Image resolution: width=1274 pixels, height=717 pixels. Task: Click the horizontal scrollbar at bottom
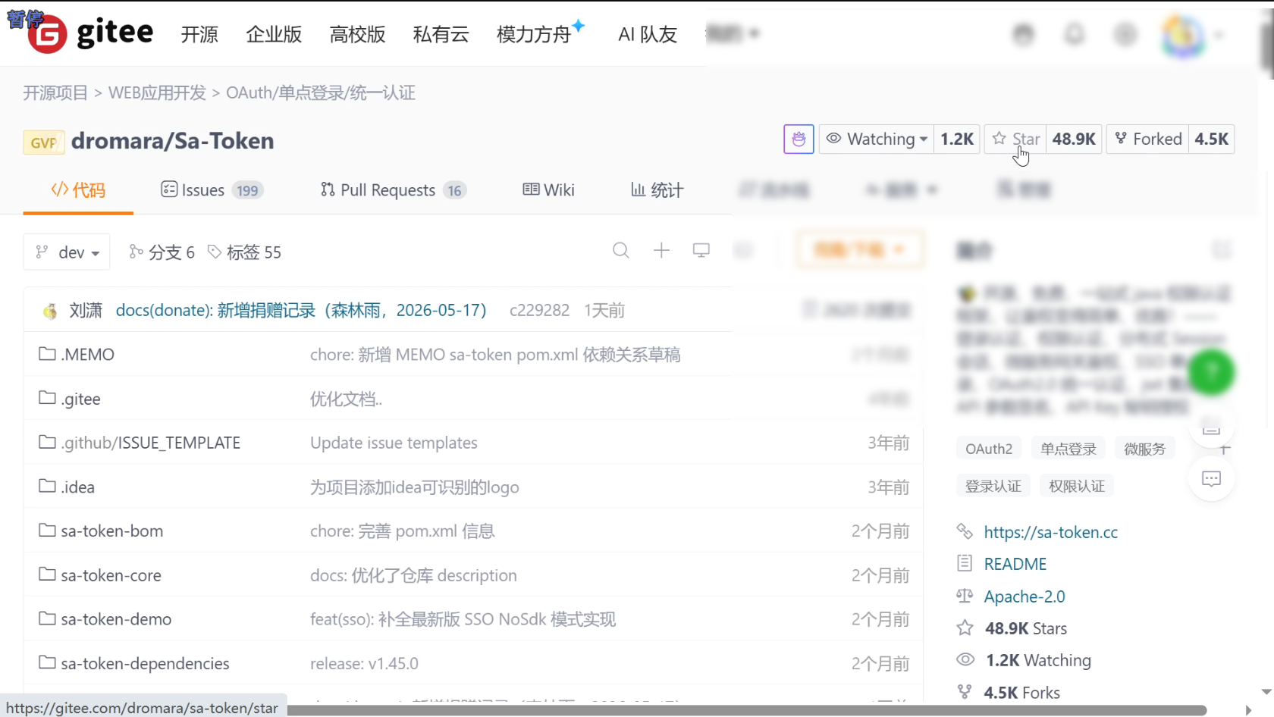[x=747, y=710]
